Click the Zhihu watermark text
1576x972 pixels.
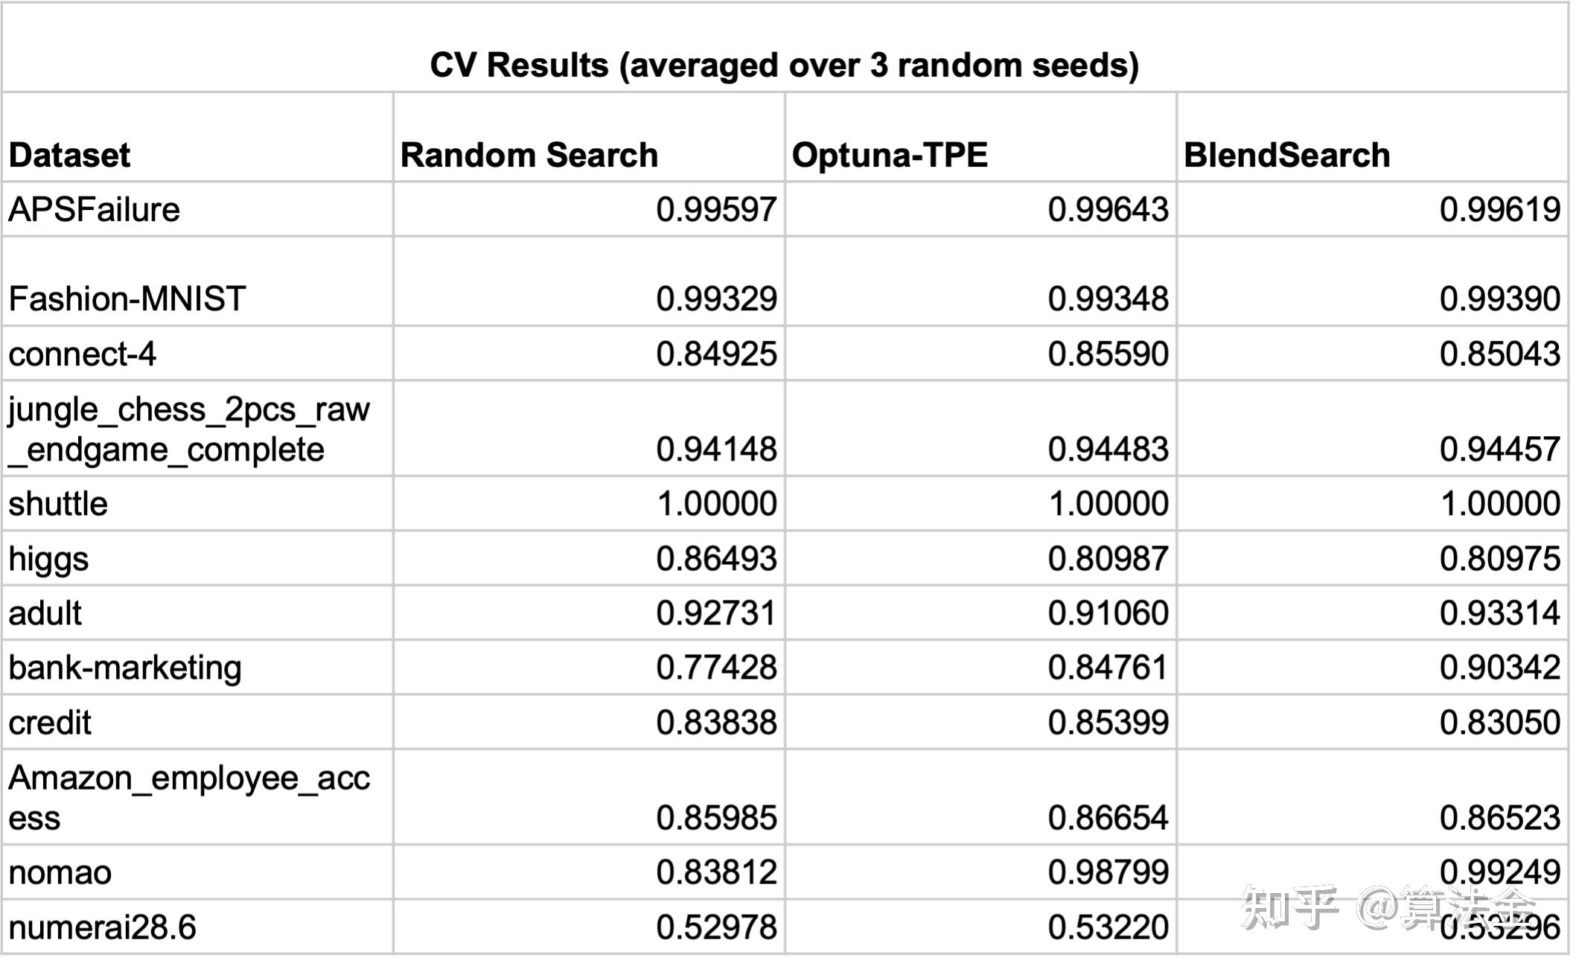(x=1385, y=907)
